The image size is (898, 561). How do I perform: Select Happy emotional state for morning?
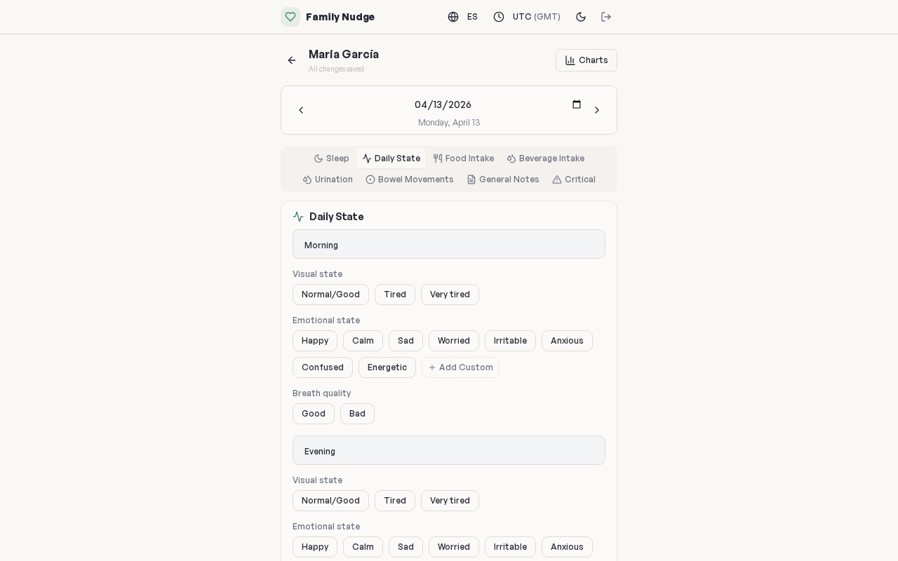(315, 341)
